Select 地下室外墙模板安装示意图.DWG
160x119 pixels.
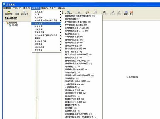[x=78, y=55]
